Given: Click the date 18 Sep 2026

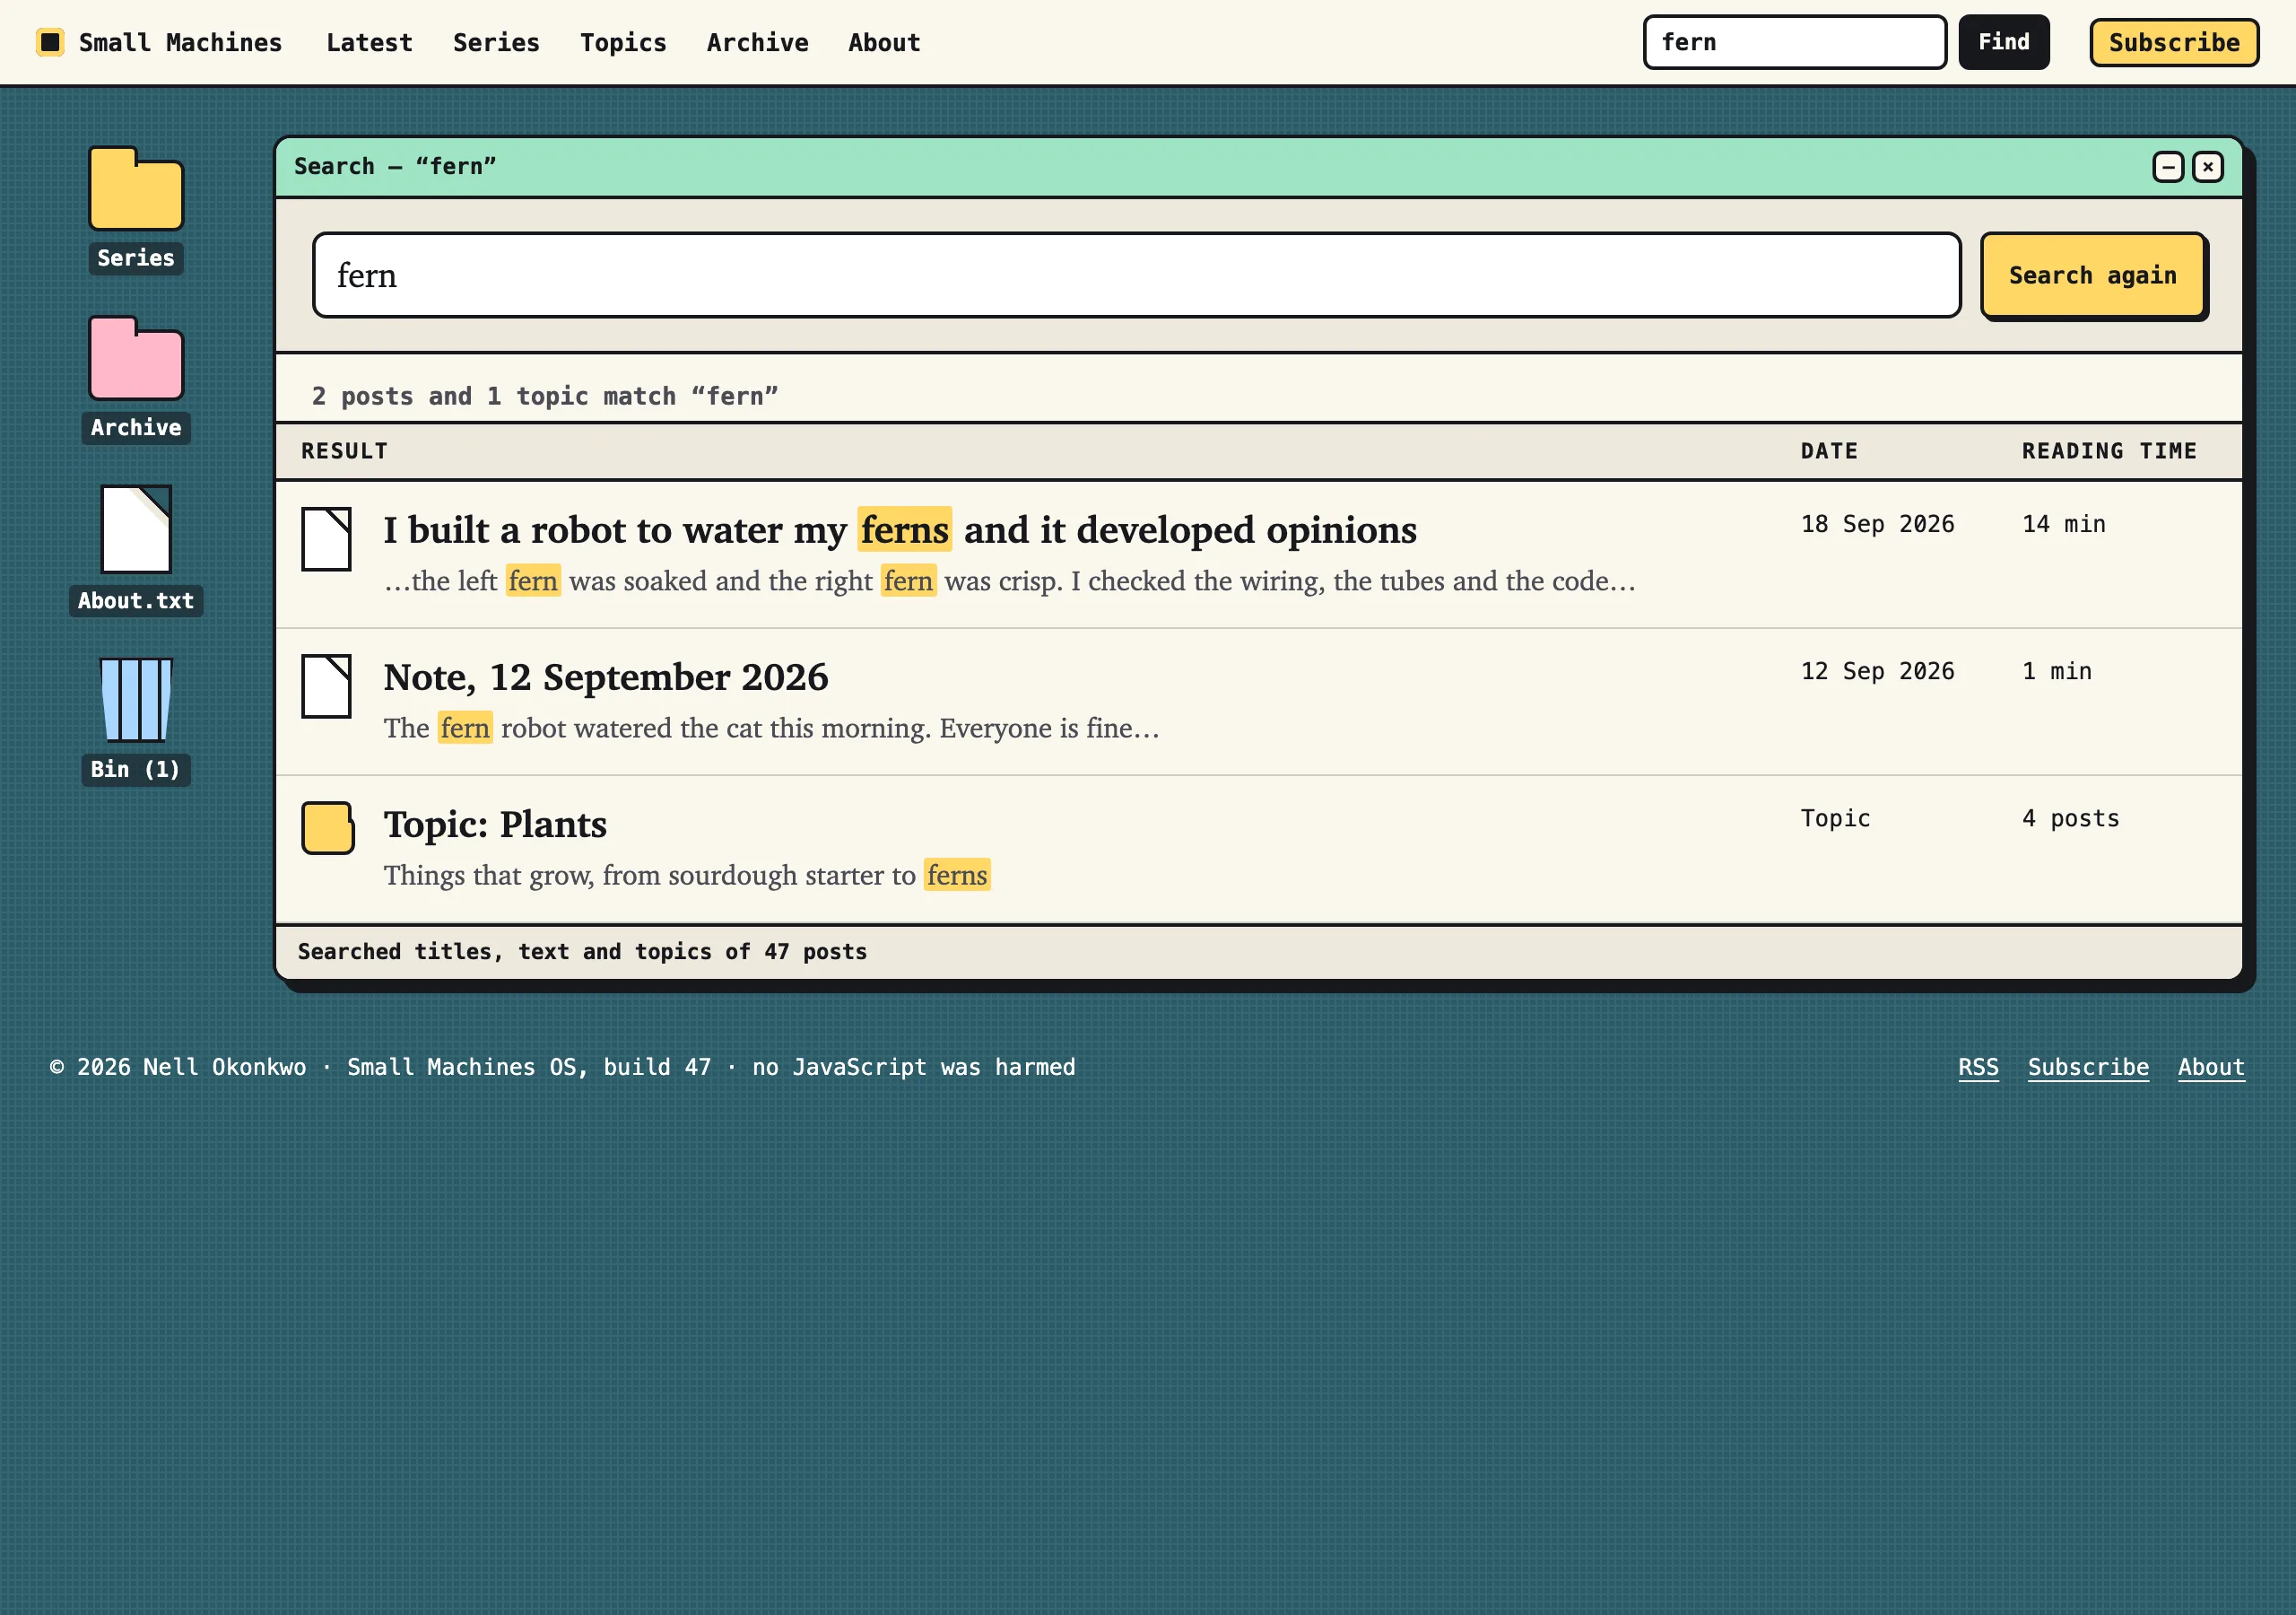Looking at the screenshot, I should point(1877,523).
